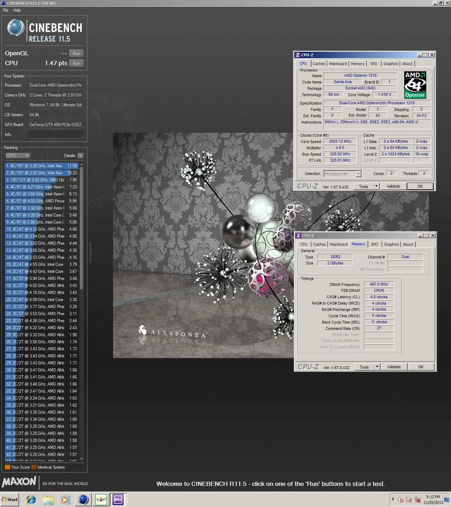
Task: Click the upper CPU-Z window title icon
Action: (x=297, y=55)
